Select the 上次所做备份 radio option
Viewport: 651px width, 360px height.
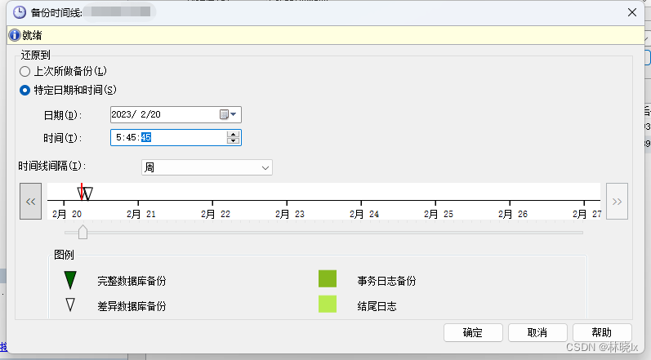(25, 72)
